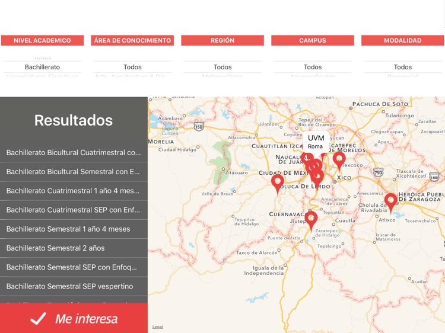Tap the Pachuca De Soto map label
445x333 pixels.
click(x=380, y=104)
